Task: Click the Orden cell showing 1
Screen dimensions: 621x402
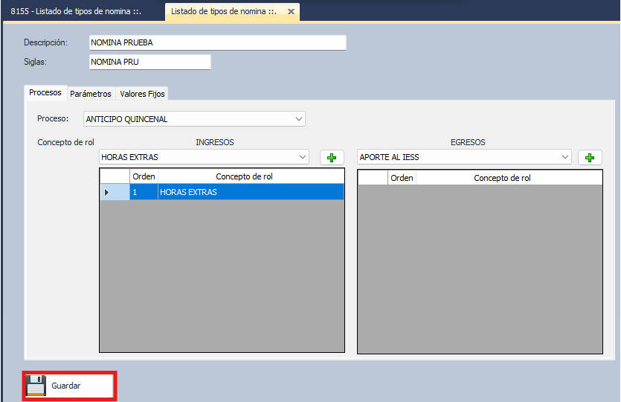Action: point(144,192)
